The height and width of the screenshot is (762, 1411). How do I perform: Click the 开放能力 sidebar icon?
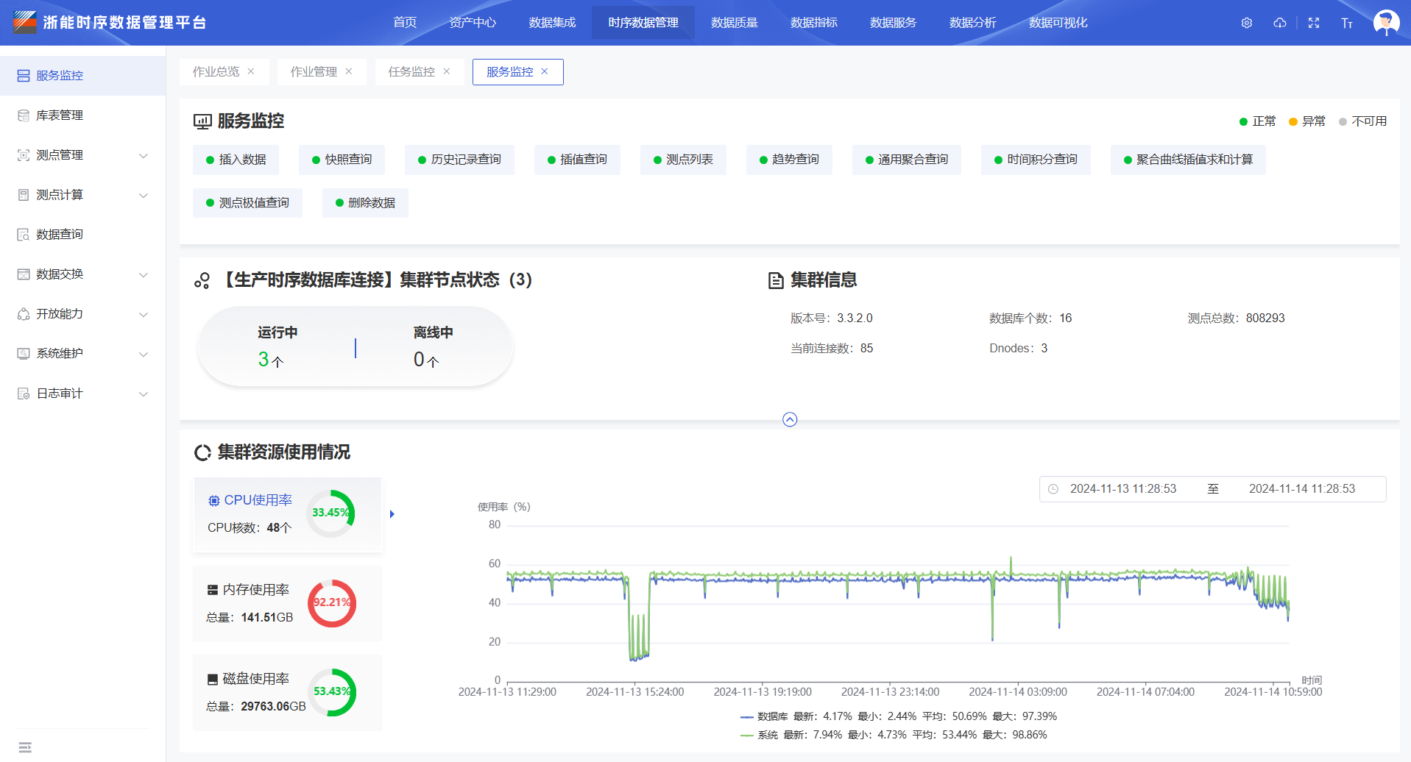pos(24,314)
